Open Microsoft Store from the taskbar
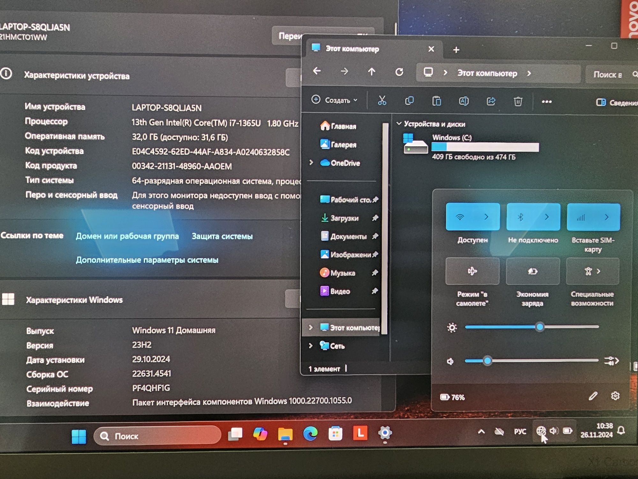This screenshot has width=638, height=479. click(x=335, y=434)
